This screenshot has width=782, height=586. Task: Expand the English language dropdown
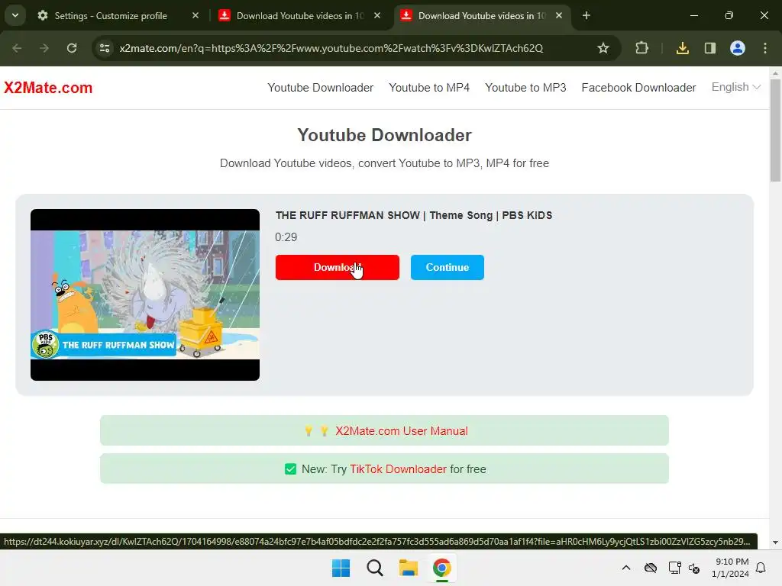[735, 87]
